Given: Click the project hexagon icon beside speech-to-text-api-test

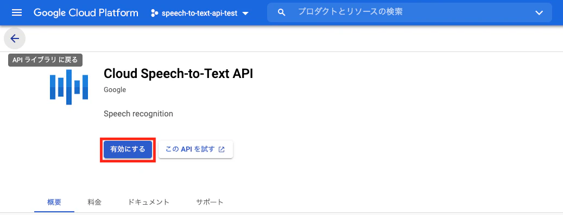Looking at the screenshot, I should click(155, 13).
